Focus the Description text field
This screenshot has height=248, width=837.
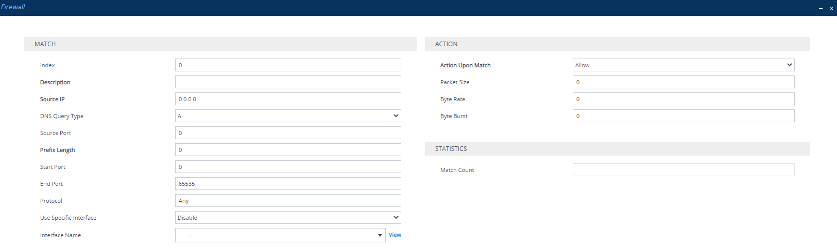(287, 82)
